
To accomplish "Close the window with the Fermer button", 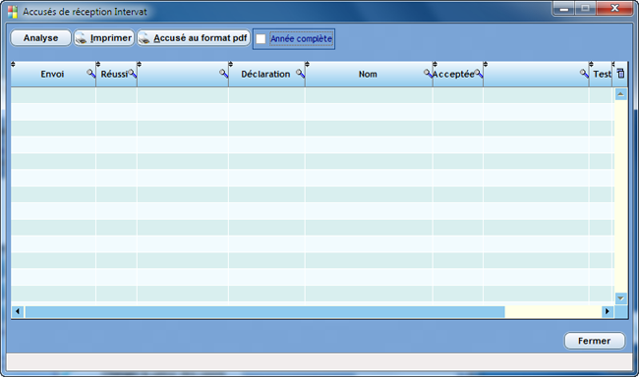I will coord(594,341).
